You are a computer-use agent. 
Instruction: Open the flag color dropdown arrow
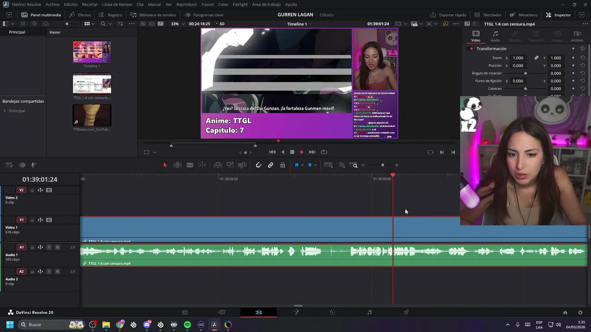pyautogui.click(x=302, y=165)
